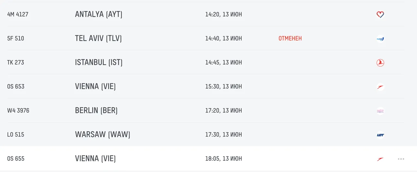Click the airline logo on the TEL AVIV row
The height and width of the screenshot is (172, 417).
point(380,39)
